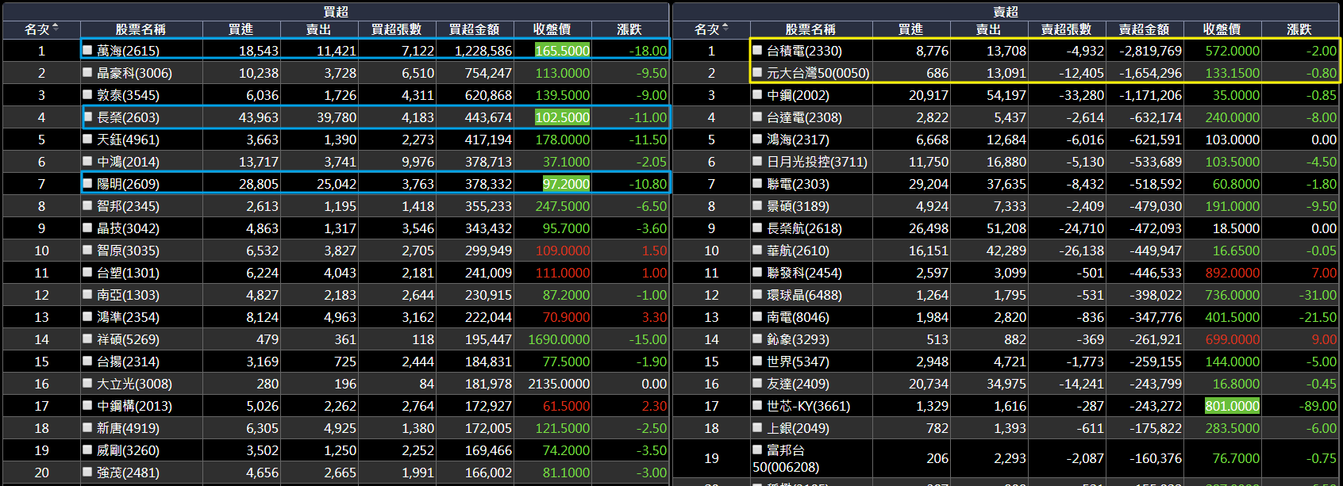This screenshot has width=1343, height=486.
Task: Select closing price 2135.0000 cell
Action: [x=559, y=384]
